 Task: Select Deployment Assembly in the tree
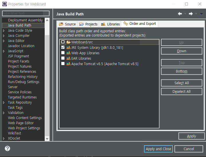tap(25, 20)
